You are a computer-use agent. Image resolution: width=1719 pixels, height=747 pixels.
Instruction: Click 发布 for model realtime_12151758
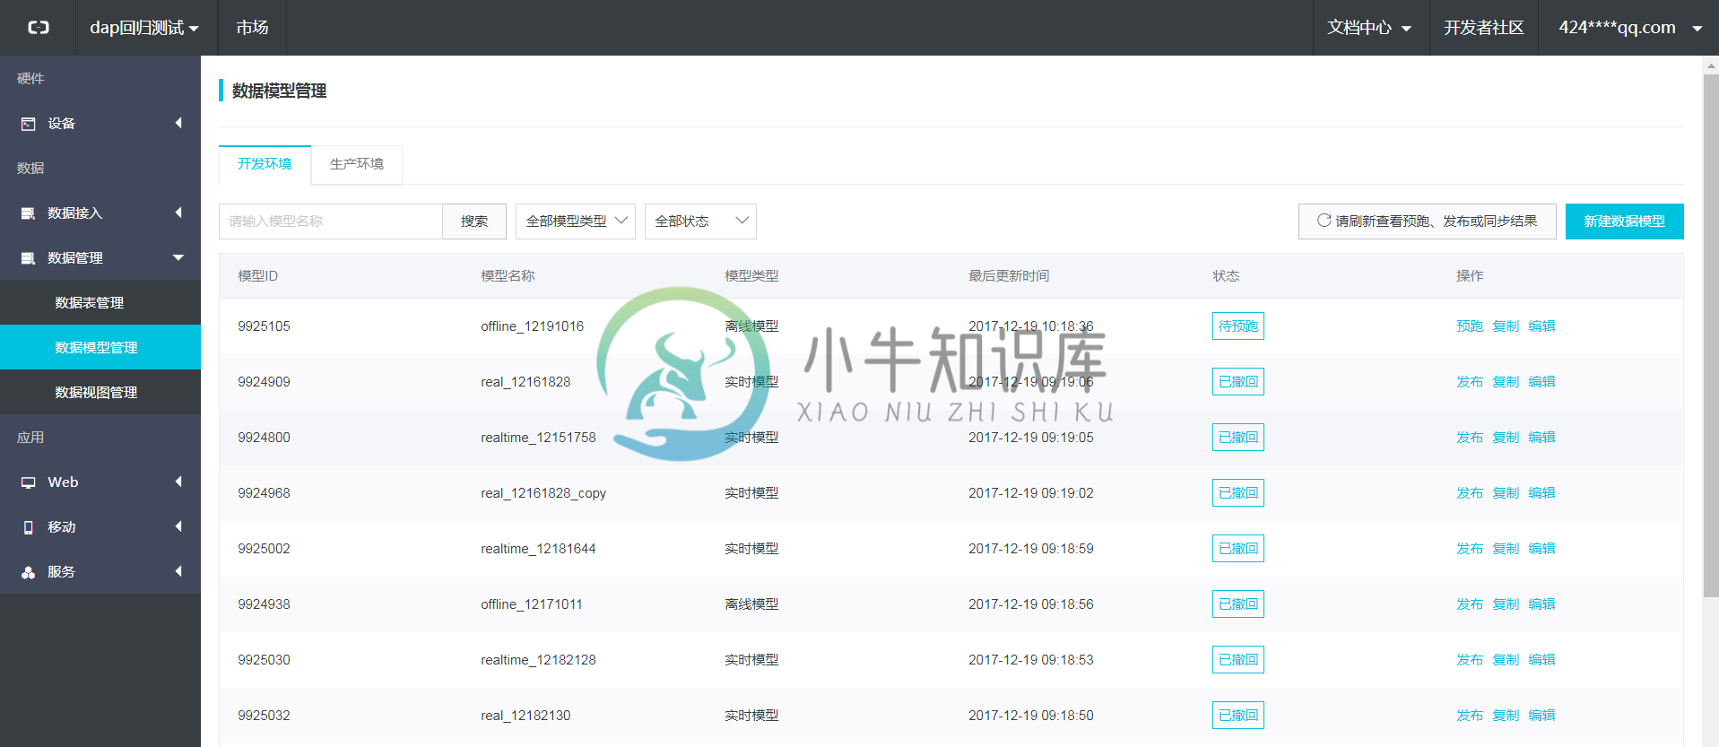1470,438
